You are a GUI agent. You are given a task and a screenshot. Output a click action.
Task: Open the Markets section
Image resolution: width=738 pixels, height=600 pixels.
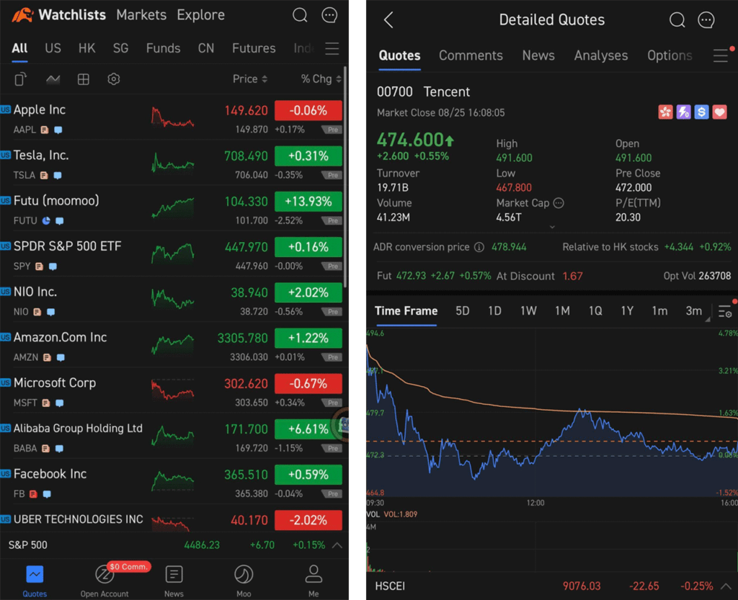pyautogui.click(x=141, y=15)
